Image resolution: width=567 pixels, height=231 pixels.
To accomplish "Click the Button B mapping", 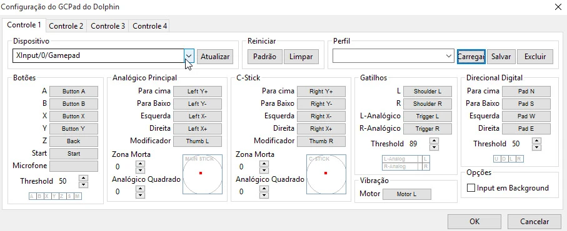I will pos(74,104).
